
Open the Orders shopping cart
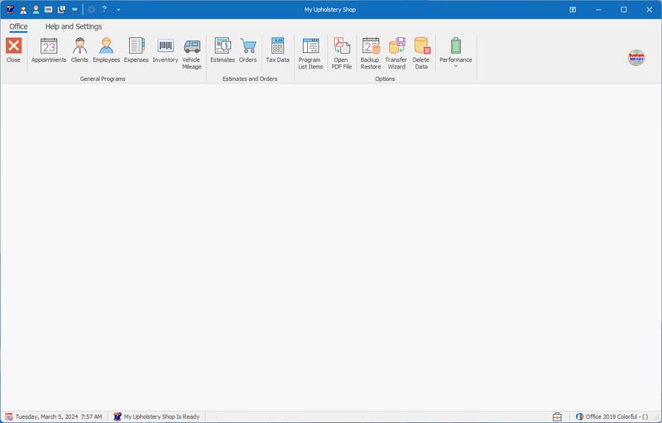pos(247,50)
